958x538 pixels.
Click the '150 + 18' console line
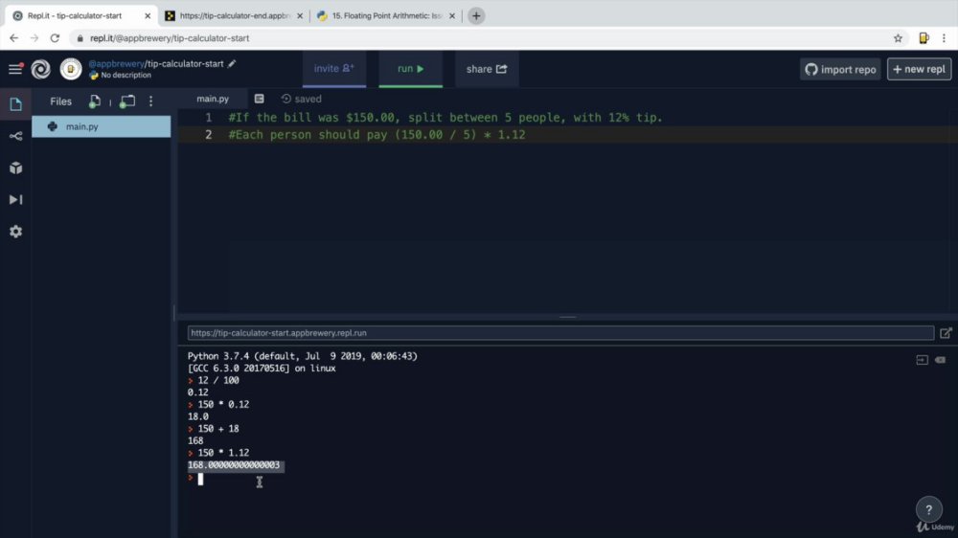pyautogui.click(x=218, y=429)
